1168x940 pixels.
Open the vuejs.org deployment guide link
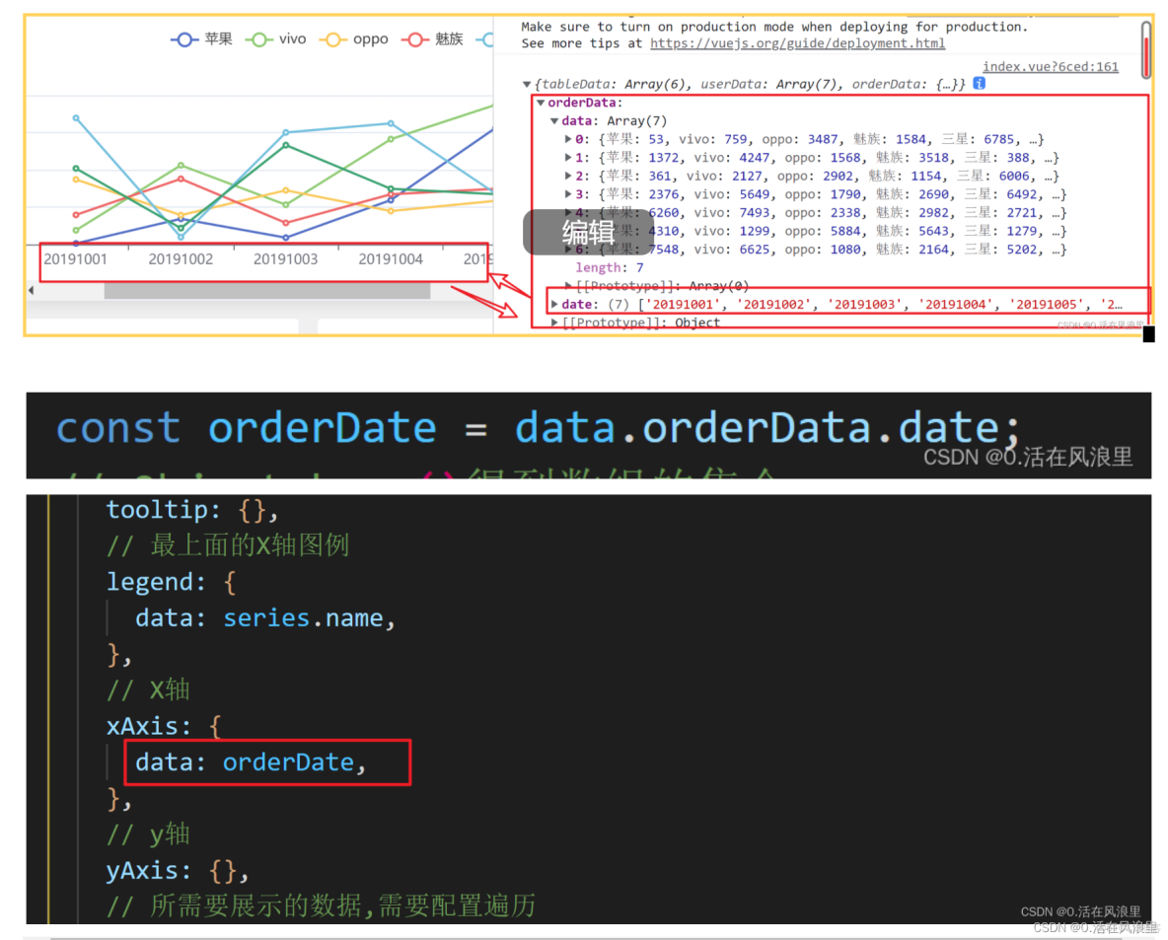pos(797,43)
